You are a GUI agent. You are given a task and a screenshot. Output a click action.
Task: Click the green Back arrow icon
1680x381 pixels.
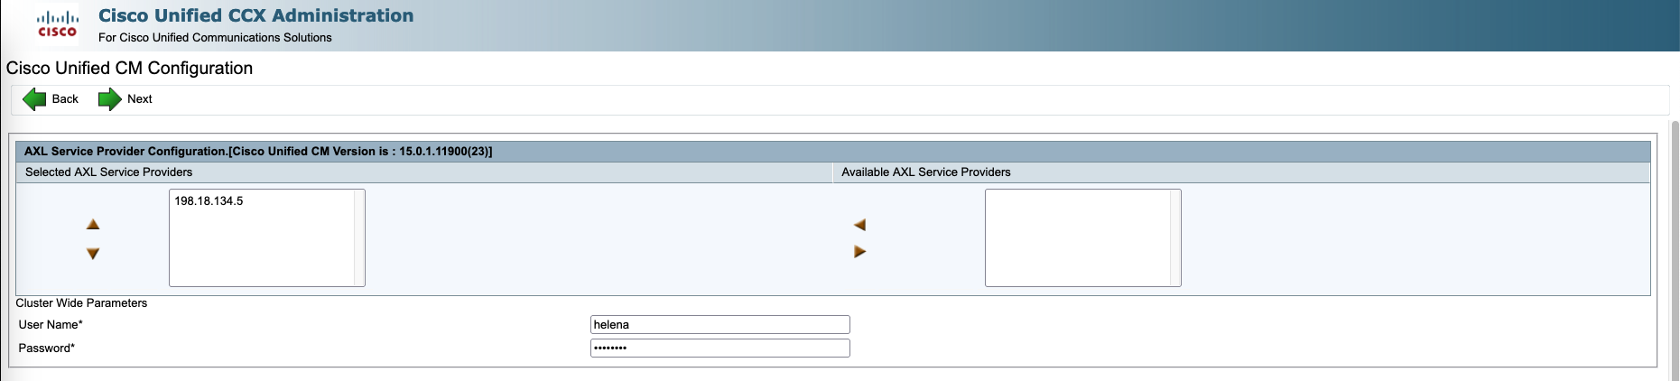[x=34, y=99]
